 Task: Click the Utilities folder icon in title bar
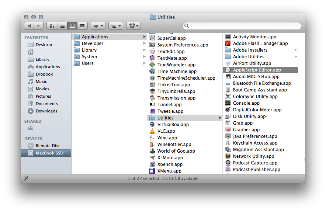[x=153, y=17]
